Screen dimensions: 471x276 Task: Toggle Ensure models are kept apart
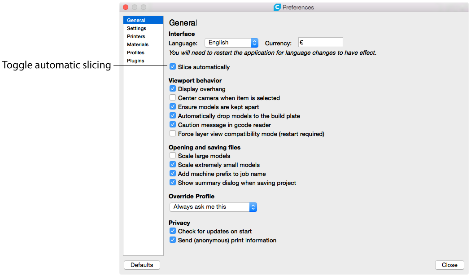pos(172,107)
